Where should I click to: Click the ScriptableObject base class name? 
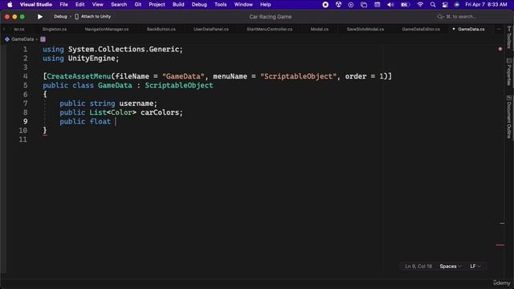pos(179,86)
